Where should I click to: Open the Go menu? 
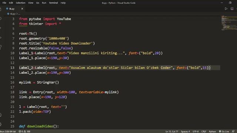(38, 3)
